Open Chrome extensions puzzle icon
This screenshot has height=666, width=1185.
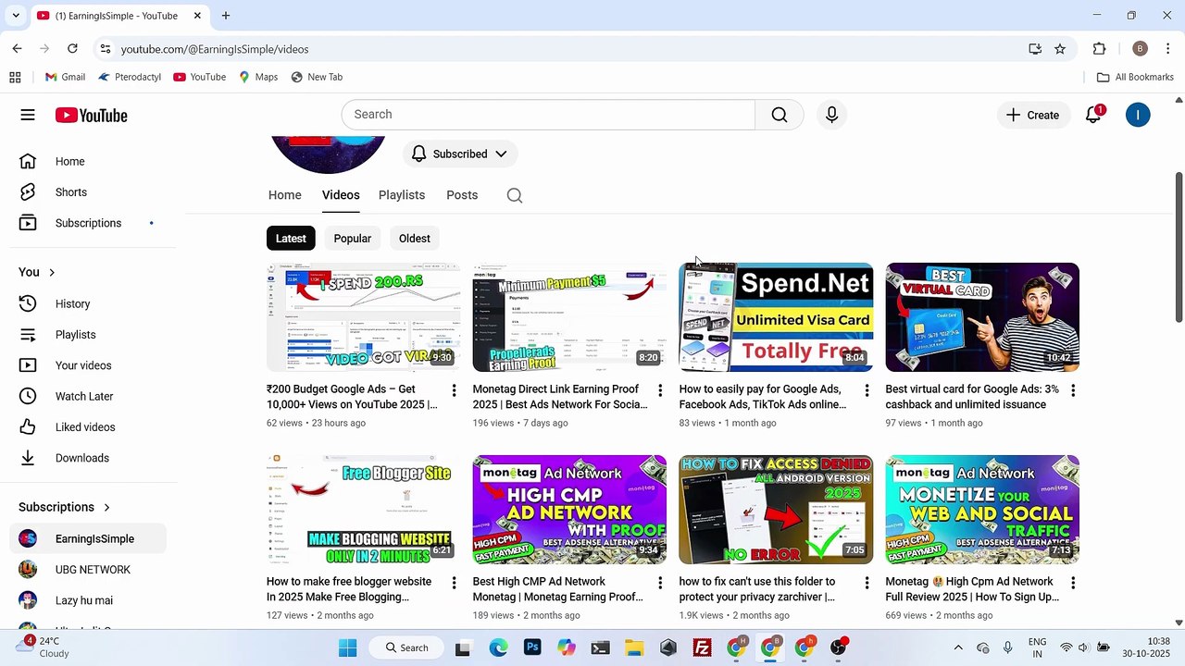[1100, 49]
